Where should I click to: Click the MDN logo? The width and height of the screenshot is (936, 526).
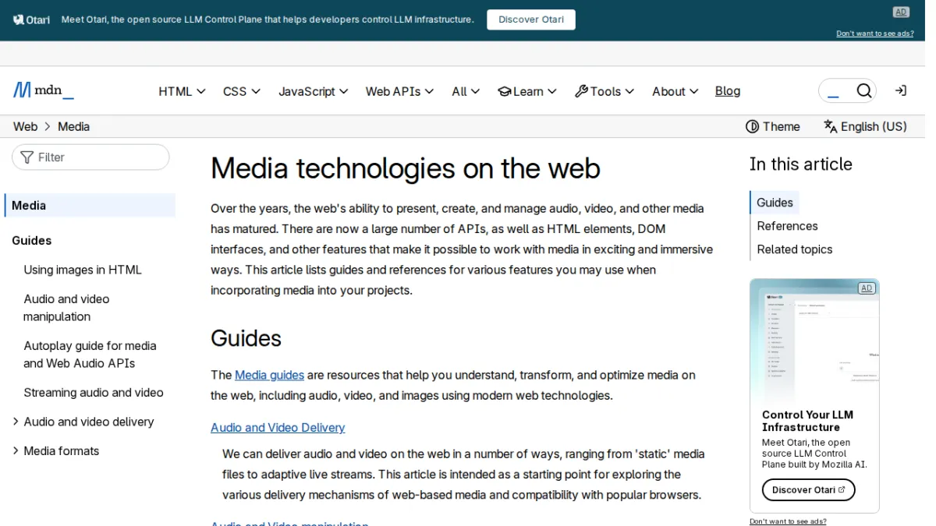click(44, 90)
